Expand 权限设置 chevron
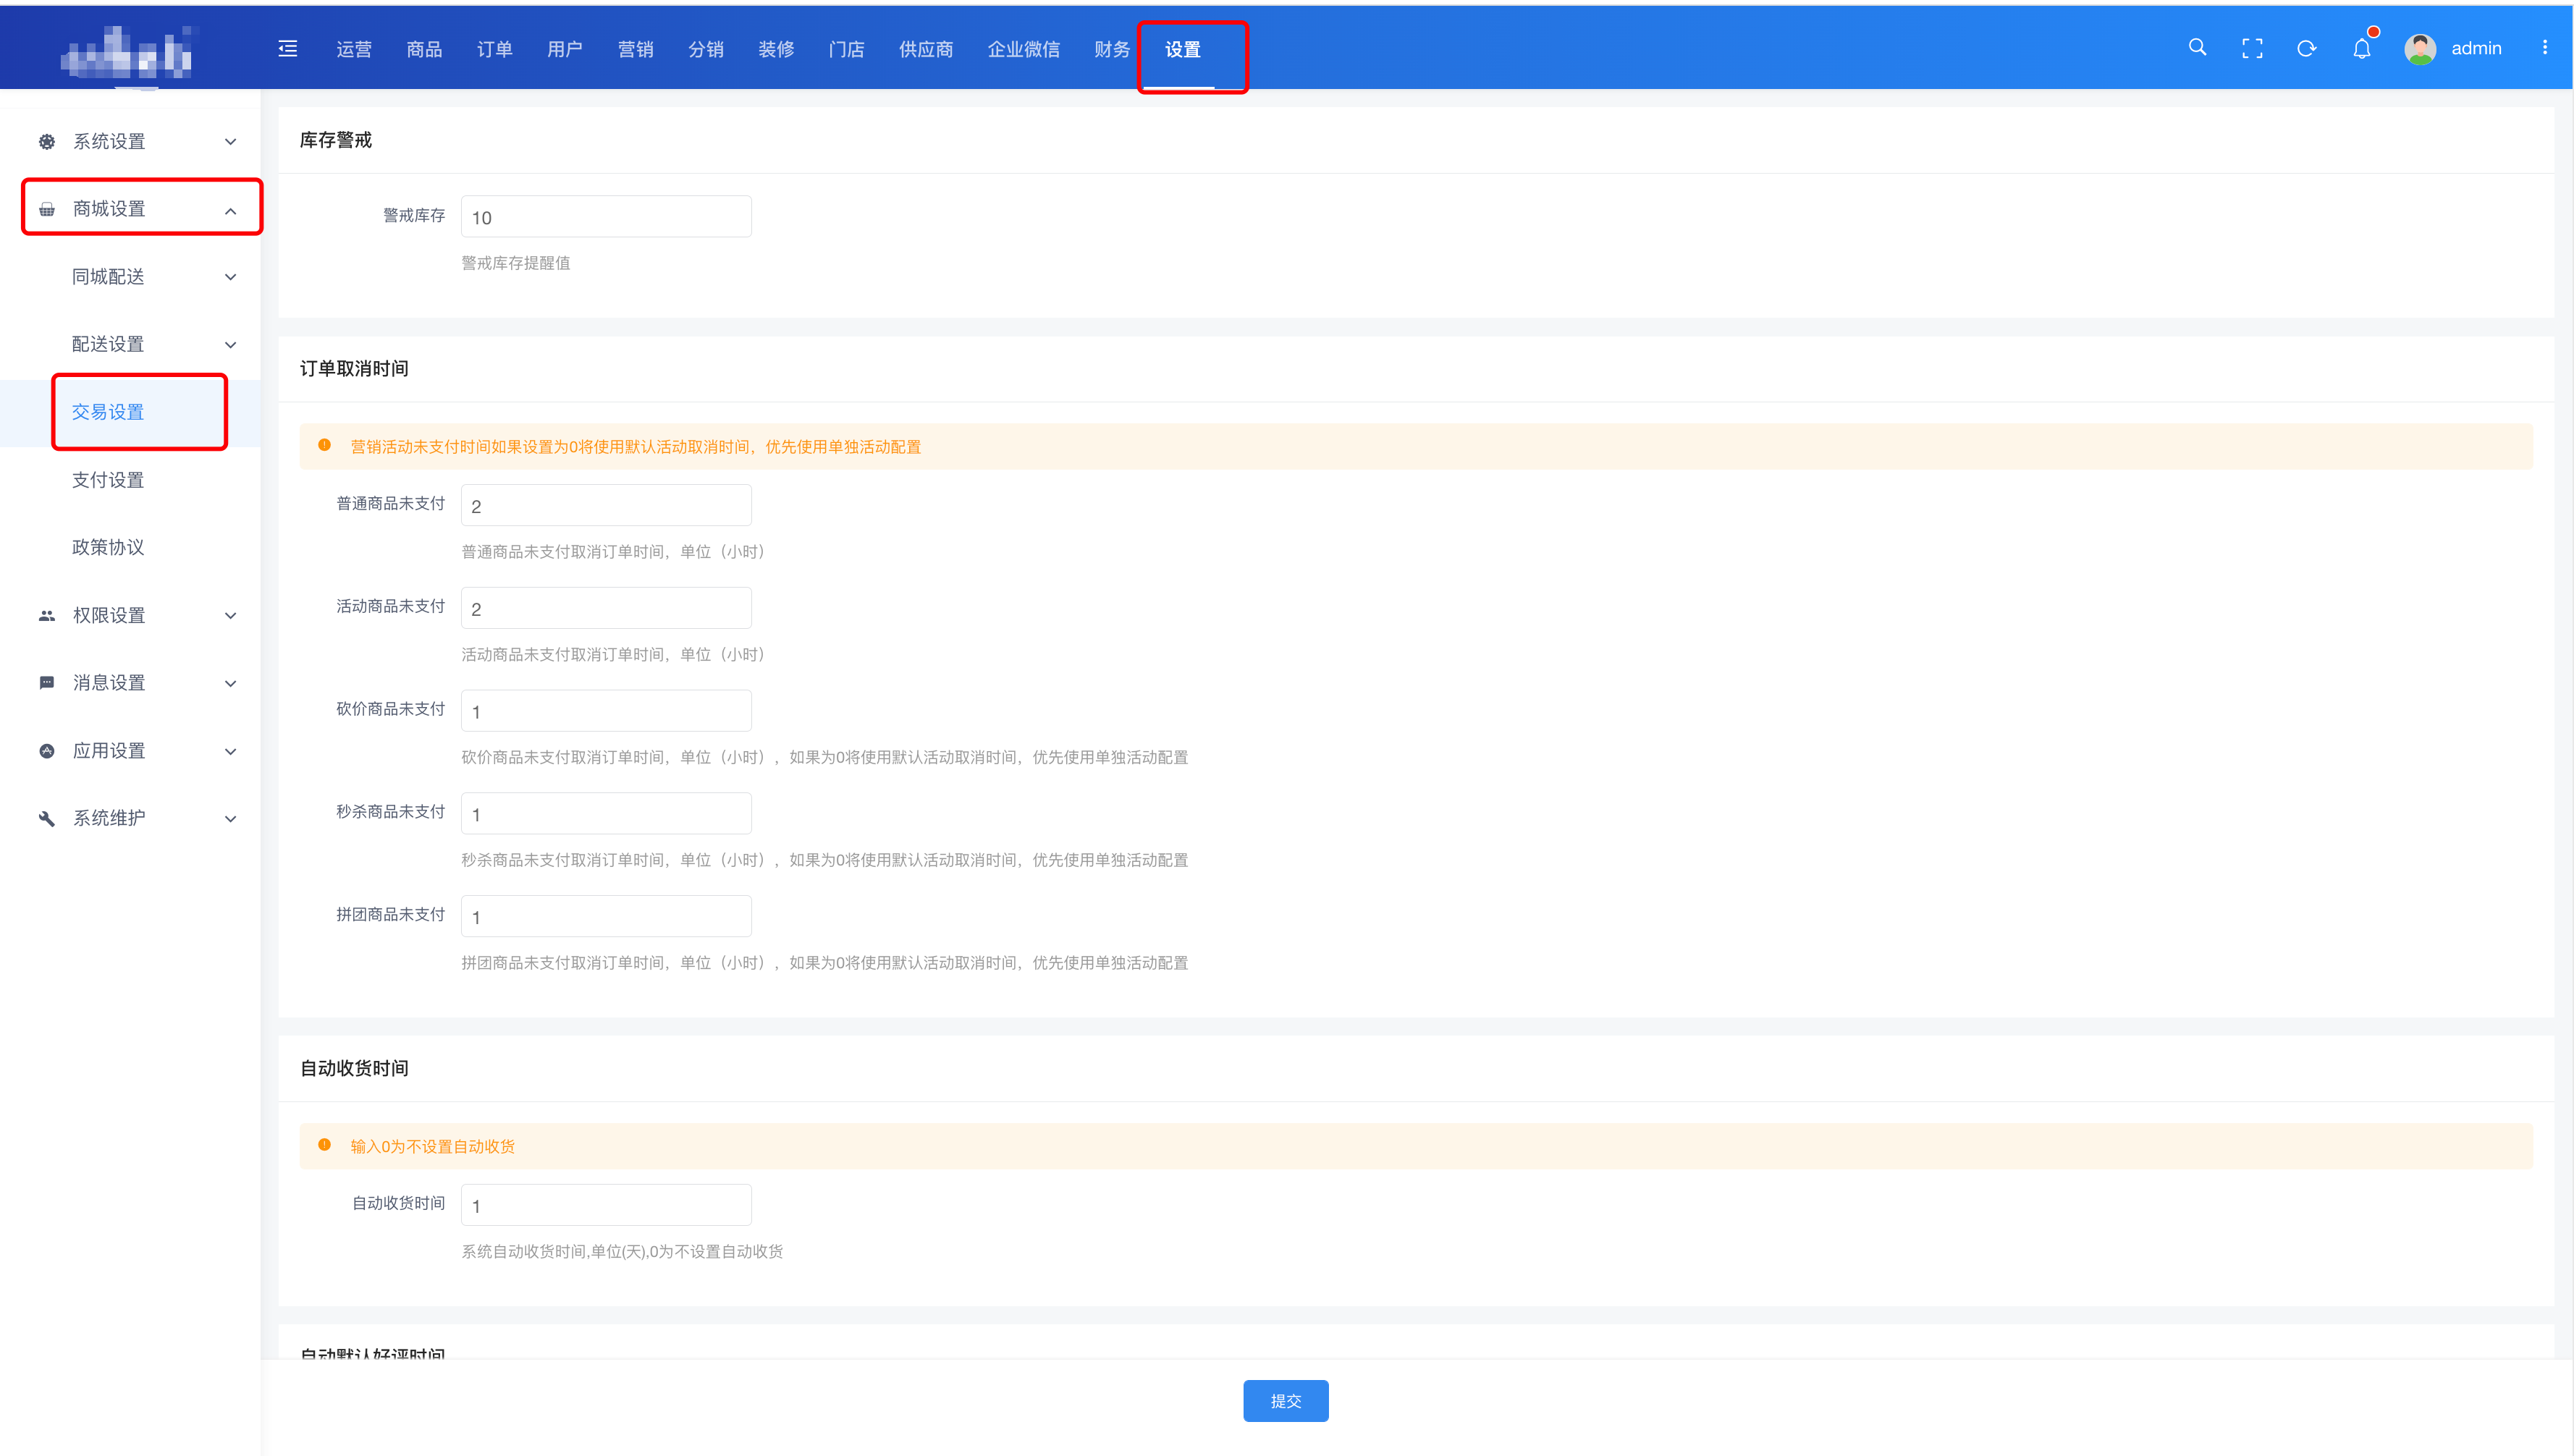This screenshot has width=2574, height=1456. coord(231,616)
